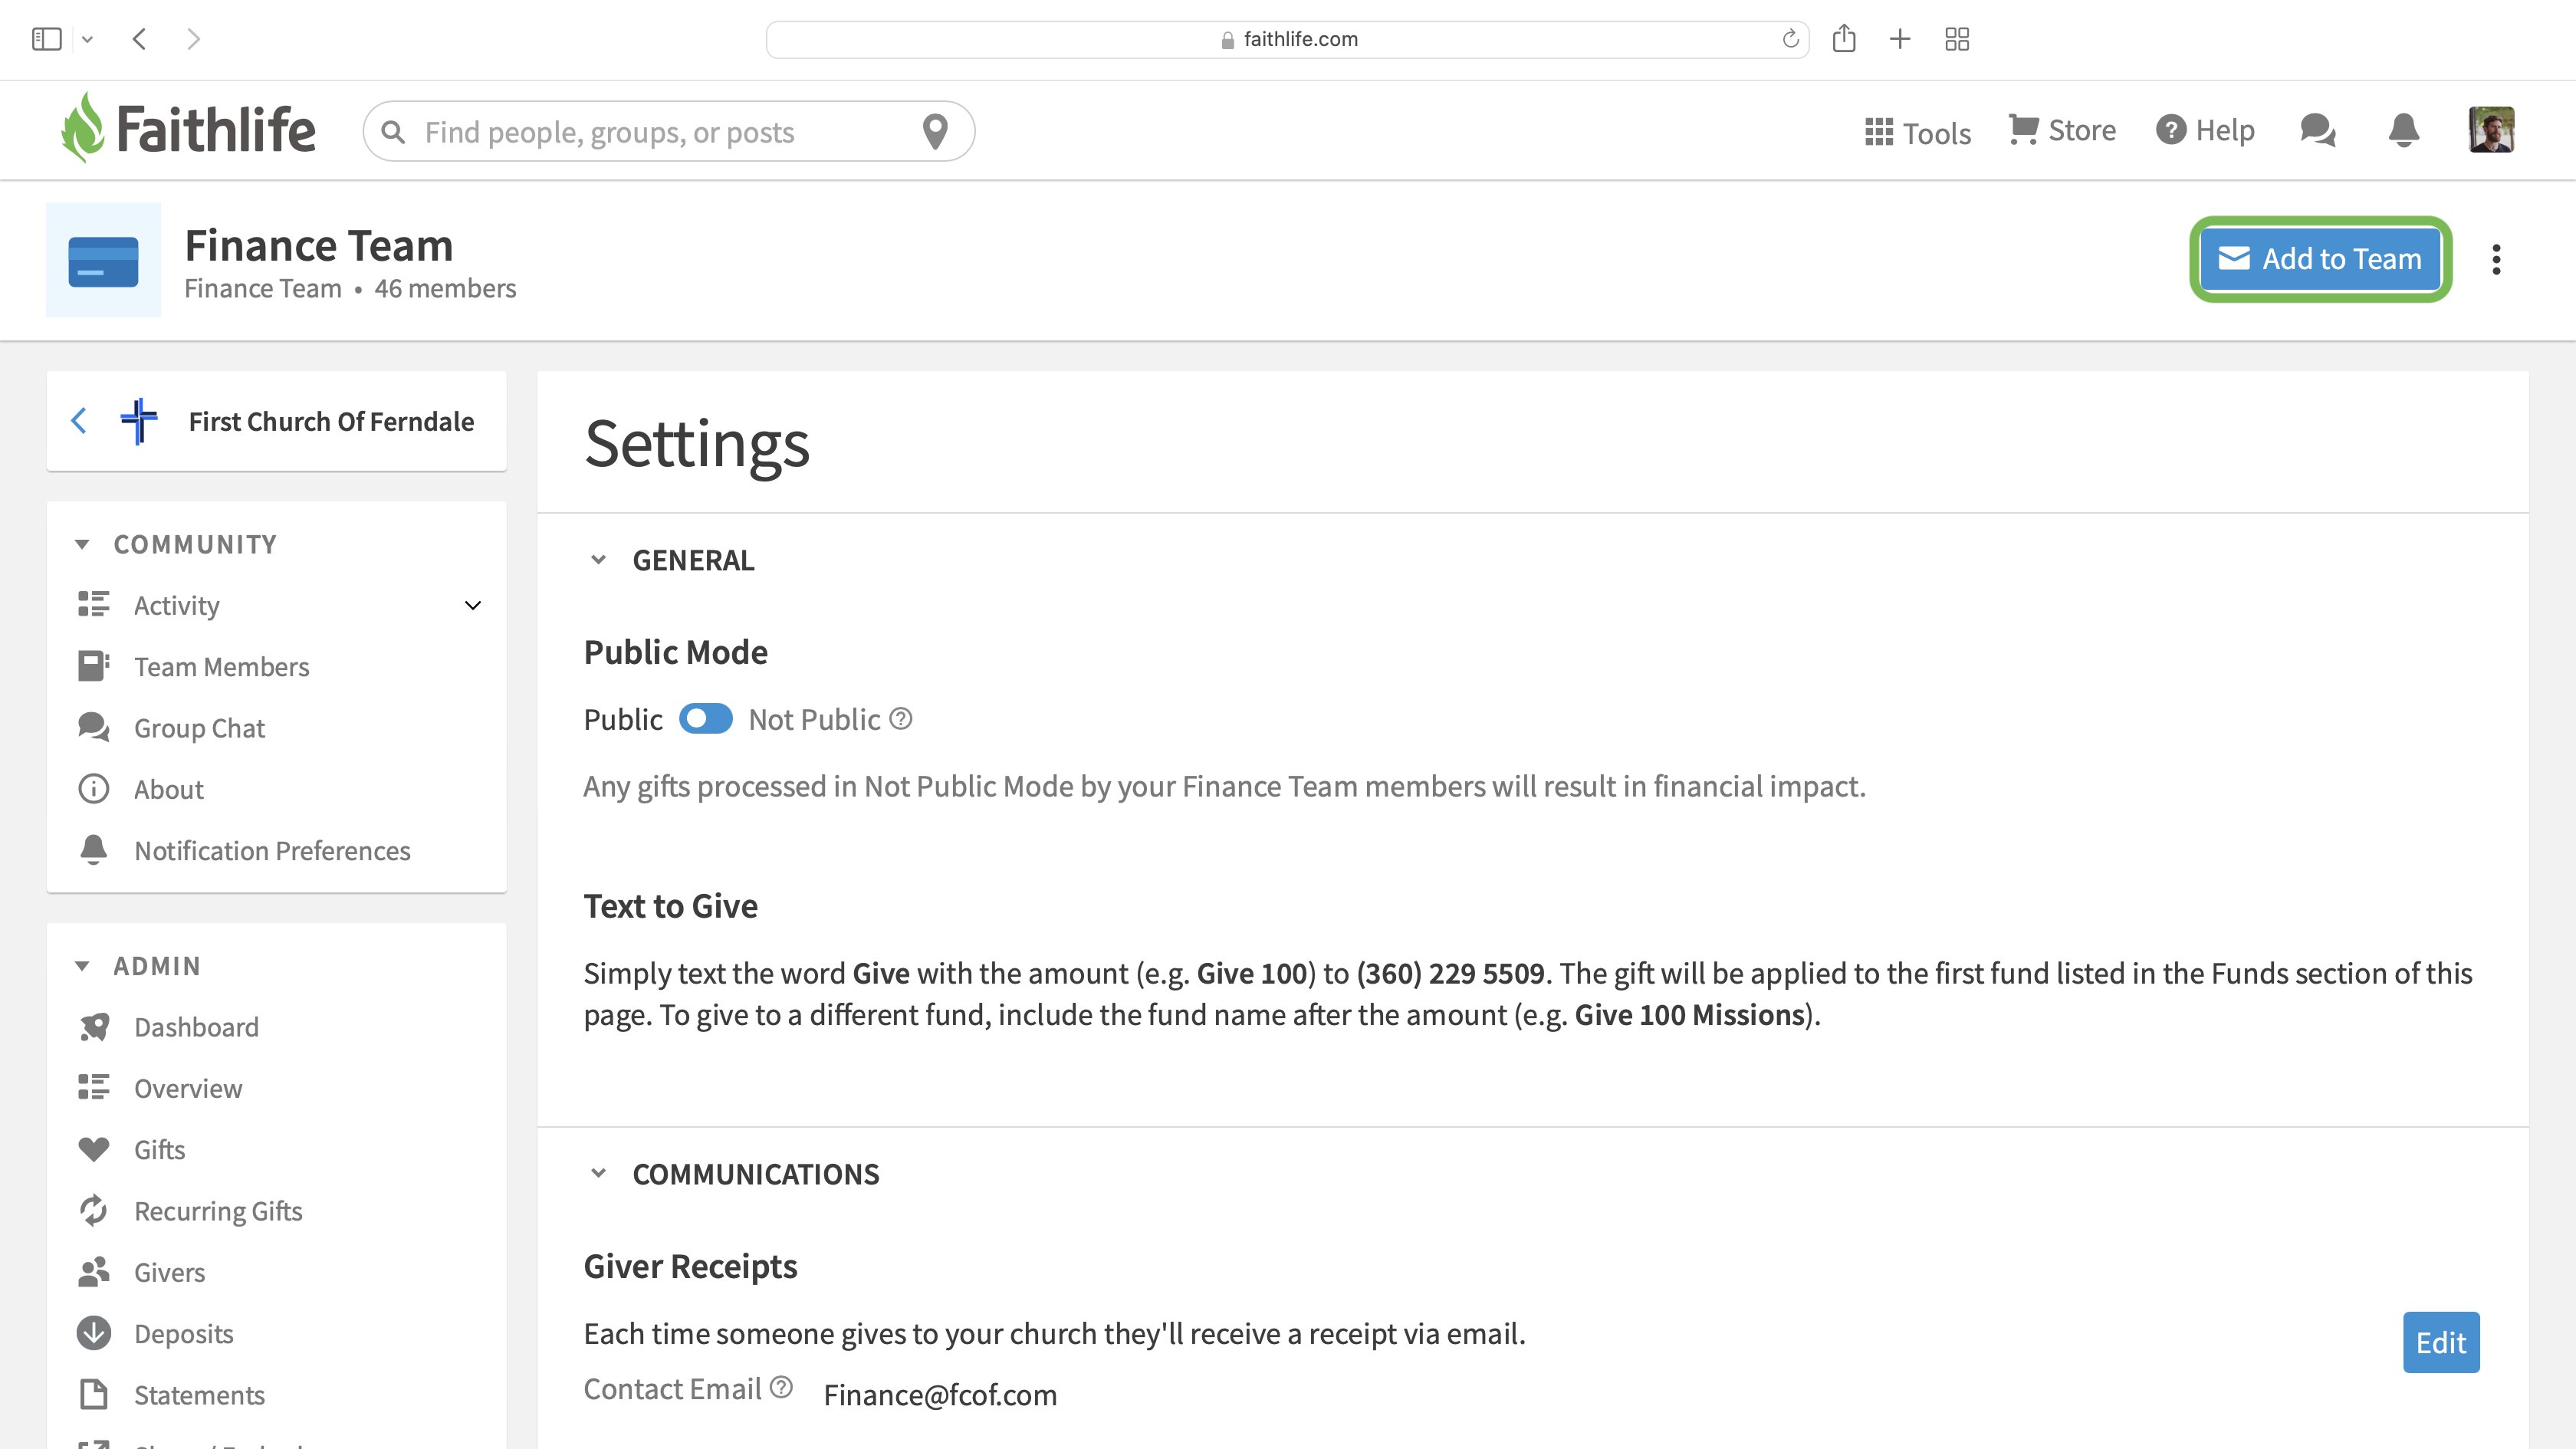This screenshot has width=2576, height=1449.
Task: Click the Givers people icon
Action: tap(94, 1272)
